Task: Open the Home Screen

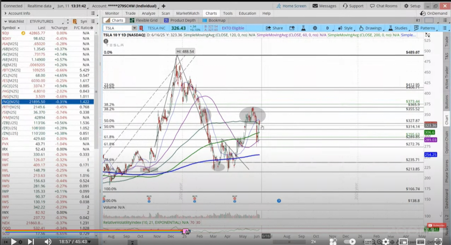Action: tap(291, 6)
